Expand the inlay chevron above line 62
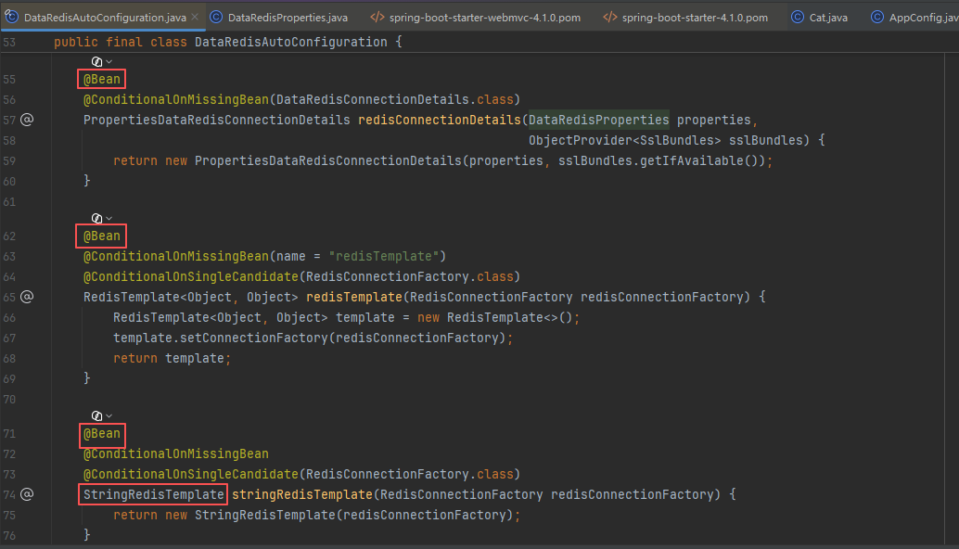959x549 pixels. pyautogui.click(x=109, y=218)
